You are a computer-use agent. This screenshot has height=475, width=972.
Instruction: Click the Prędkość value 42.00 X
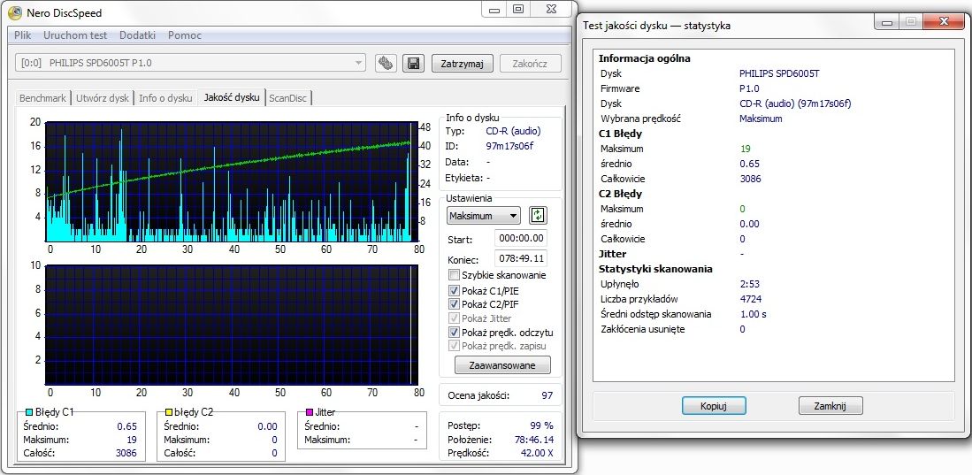click(534, 453)
